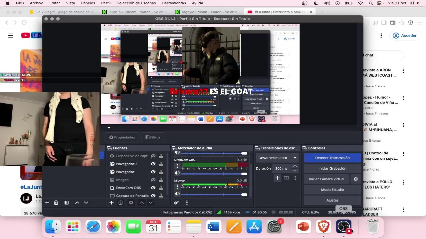426x239 pixels.
Task: Click Detener Transmisión button
Action: point(332,158)
